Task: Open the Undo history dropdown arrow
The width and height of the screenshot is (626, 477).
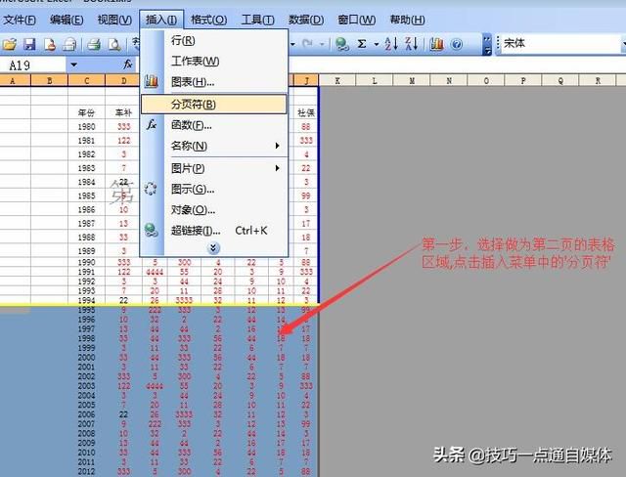Action: click(292, 44)
